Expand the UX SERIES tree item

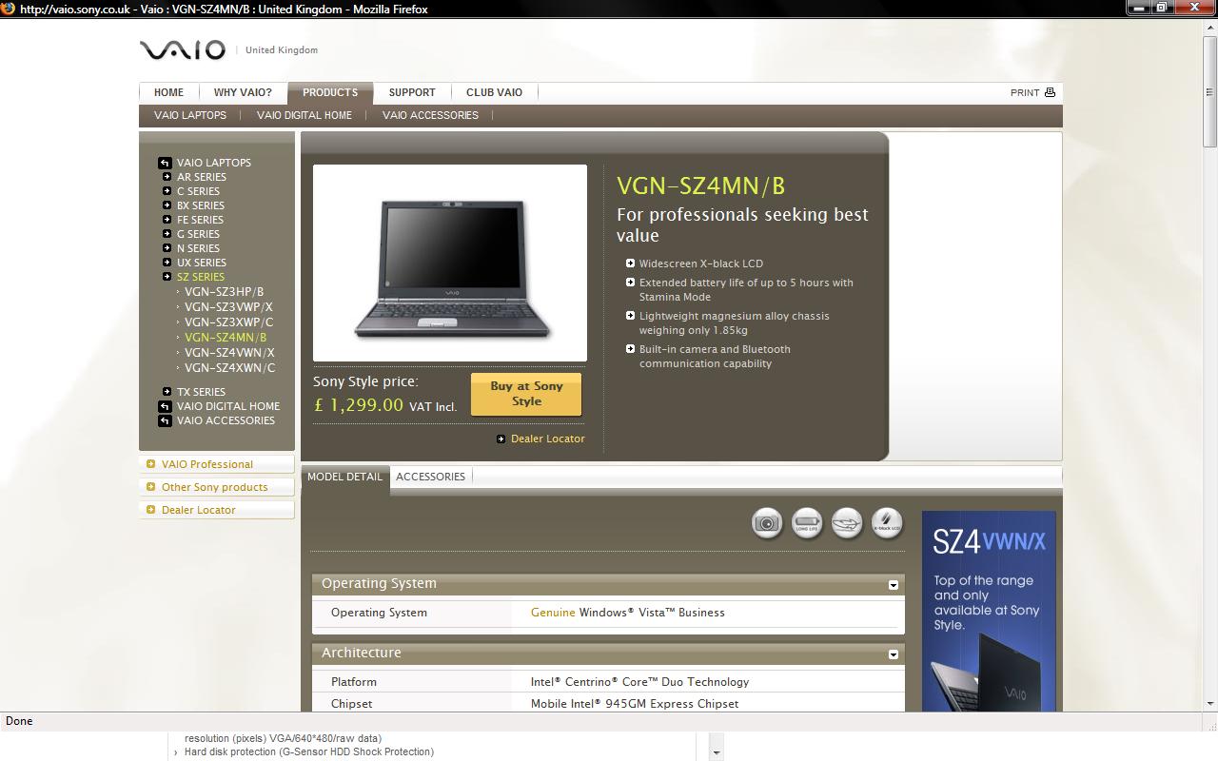pos(167,263)
